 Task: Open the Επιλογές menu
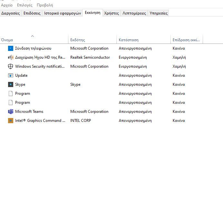[25, 5]
